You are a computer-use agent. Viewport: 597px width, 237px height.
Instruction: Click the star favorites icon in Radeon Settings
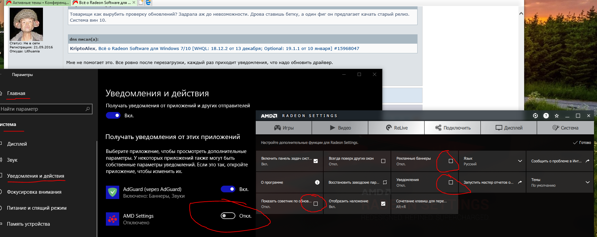[x=557, y=116]
